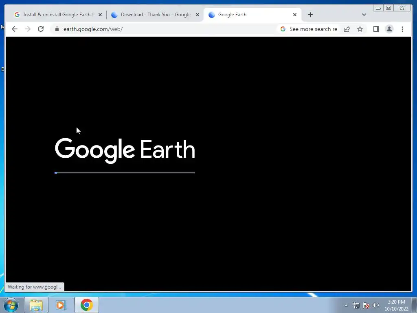View site information via the lock icon
This screenshot has height=313, width=417.
pyautogui.click(x=57, y=29)
